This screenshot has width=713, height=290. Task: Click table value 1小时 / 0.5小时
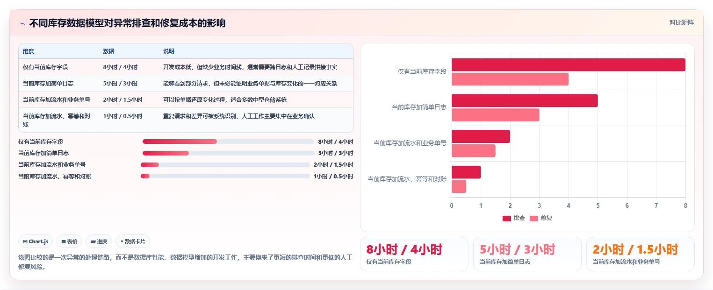click(122, 116)
